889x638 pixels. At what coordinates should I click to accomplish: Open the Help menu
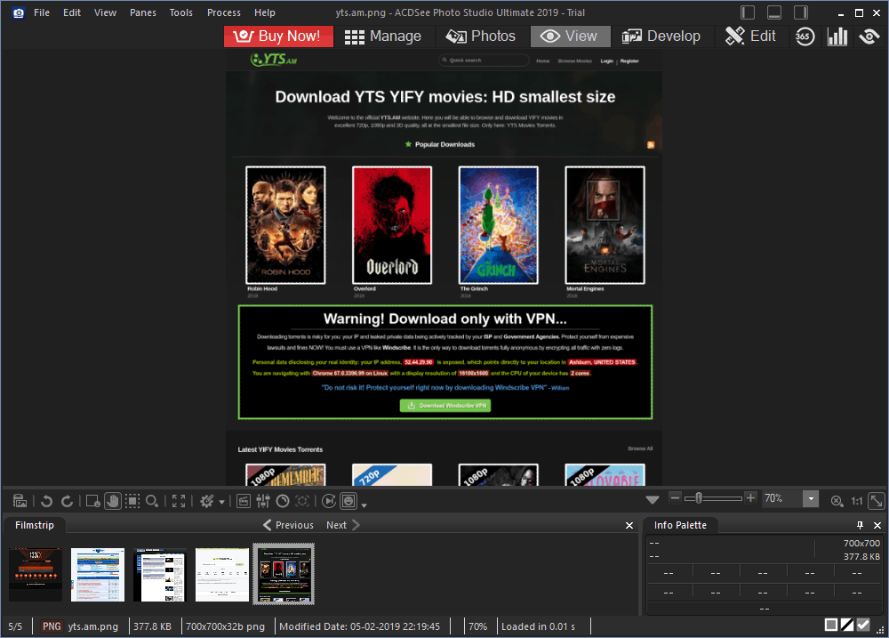tap(264, 12)
